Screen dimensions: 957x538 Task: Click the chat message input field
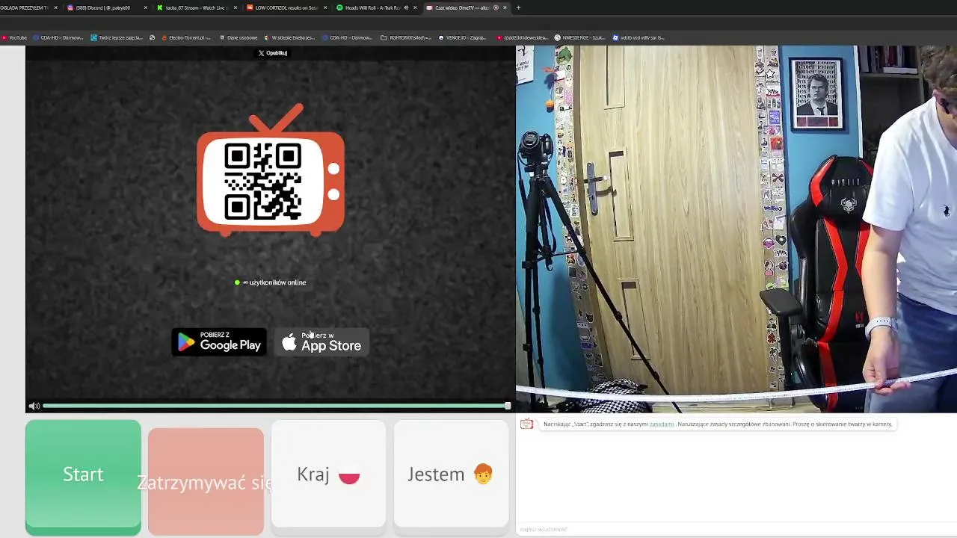(736, 529)
